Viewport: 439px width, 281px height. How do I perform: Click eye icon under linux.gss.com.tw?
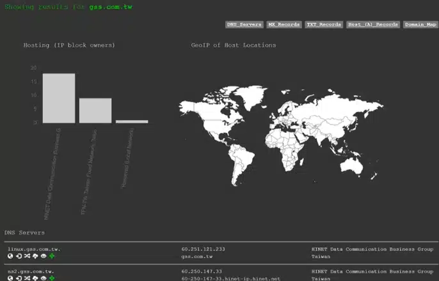(44, 256)
